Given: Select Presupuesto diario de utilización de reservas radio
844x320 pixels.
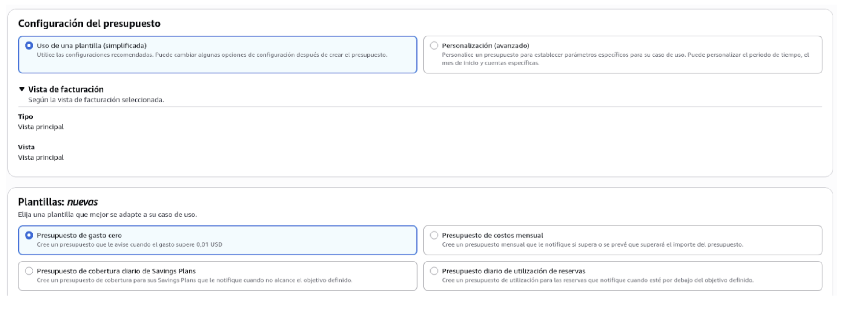Looking at the screenshot, I should [434, 271].
